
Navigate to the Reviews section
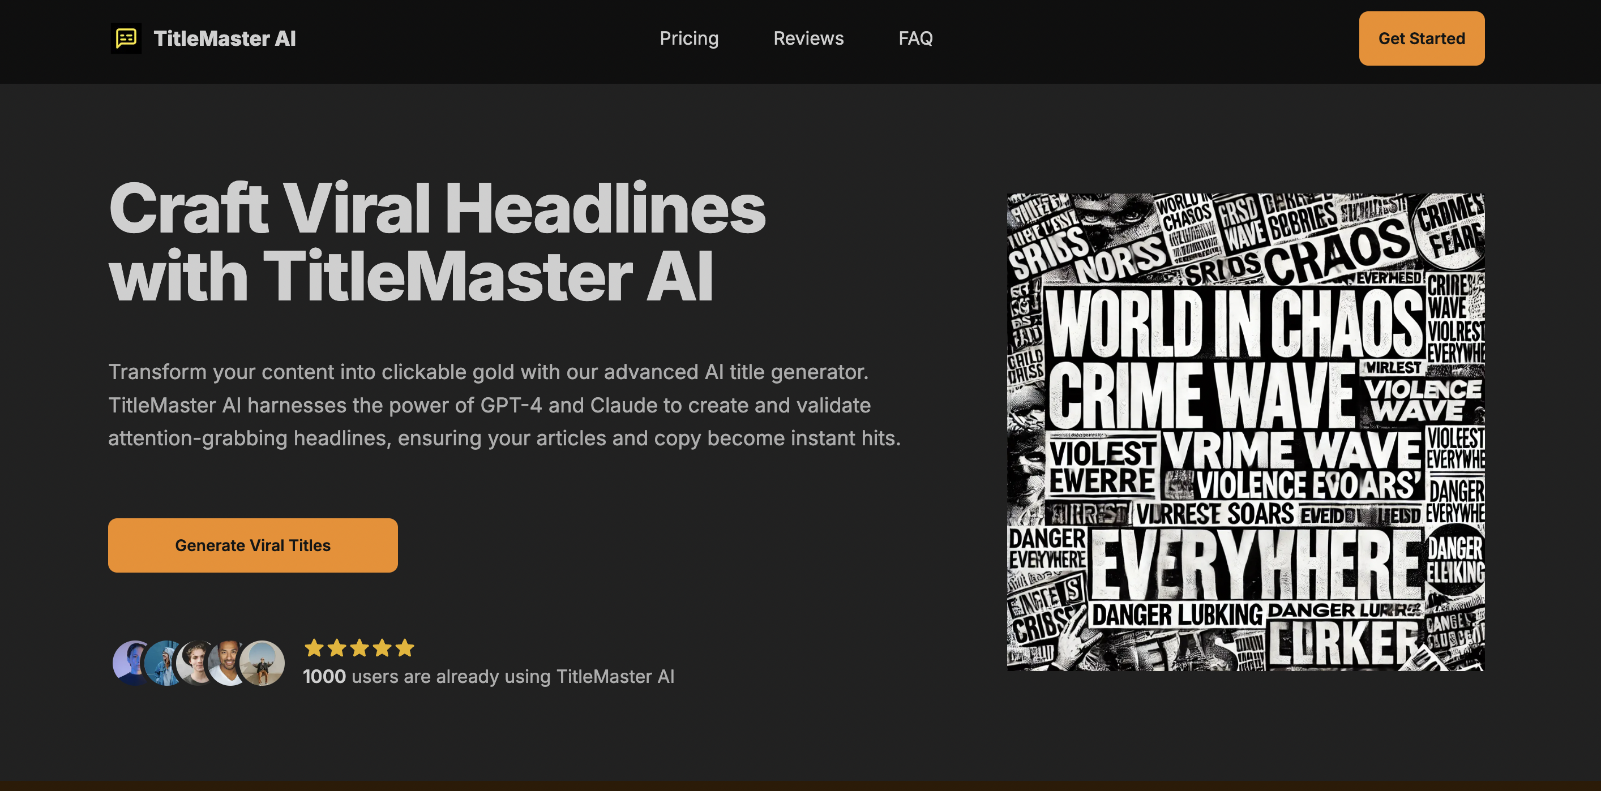808,38
